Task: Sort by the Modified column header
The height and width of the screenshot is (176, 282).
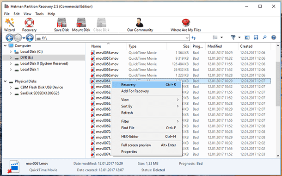Action: click(x=222, y=46)
